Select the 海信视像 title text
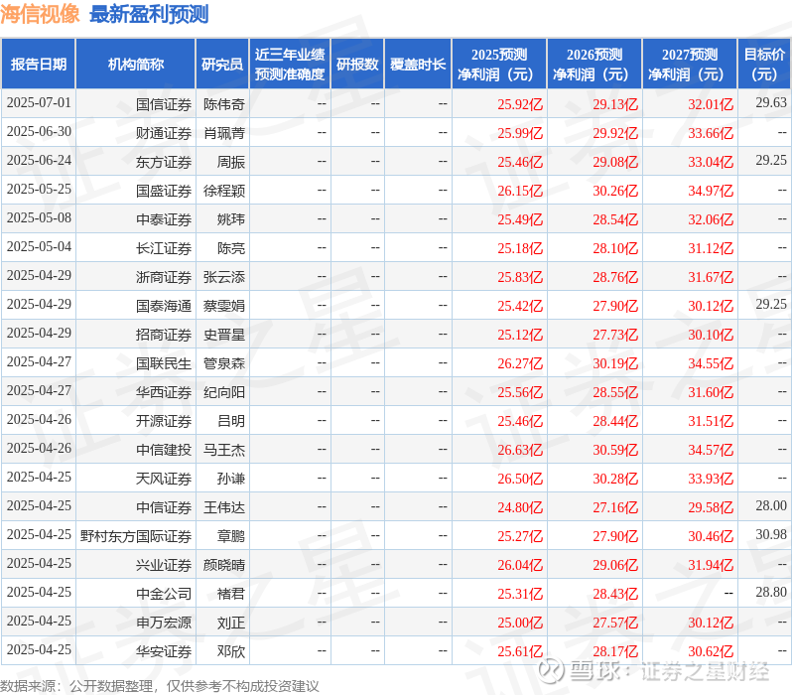Viewport: 792px width, 695px height. (40, 14)
